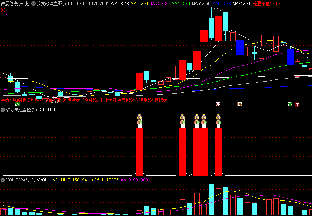Image resolution: width=312 pixels, height=216 pixels.
Task: Click the 医药60 concept tag
Action: click(7, 100)
